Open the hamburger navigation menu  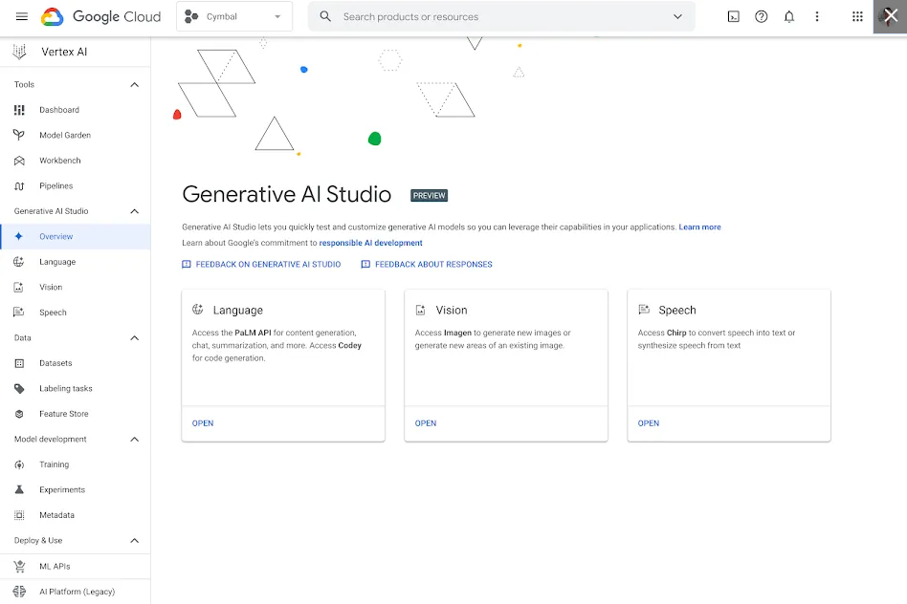21,17
